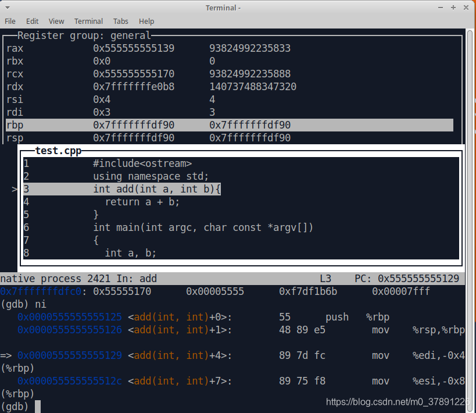Open the Terminal menu
This screenshot has width=476, height=413.
tap(89, 22)
